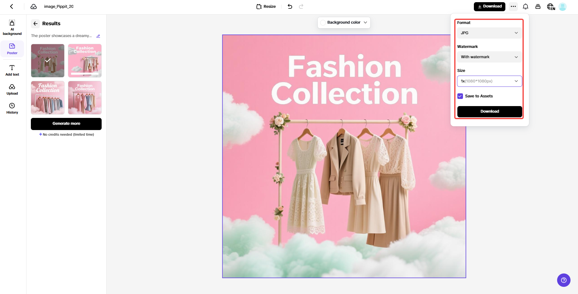Go back using the top-left arrow
The width and height of the screenshot is (578, 294).
pyautogui.click(x=12, y=7)
